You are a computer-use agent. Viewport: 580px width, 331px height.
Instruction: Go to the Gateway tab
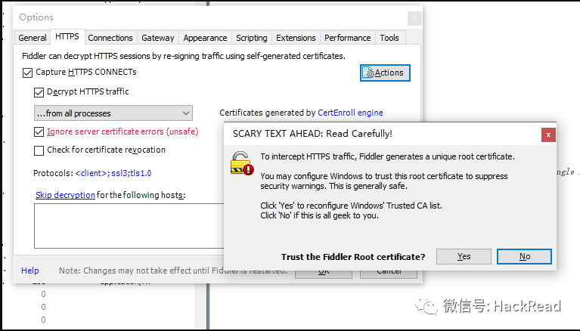158,38
